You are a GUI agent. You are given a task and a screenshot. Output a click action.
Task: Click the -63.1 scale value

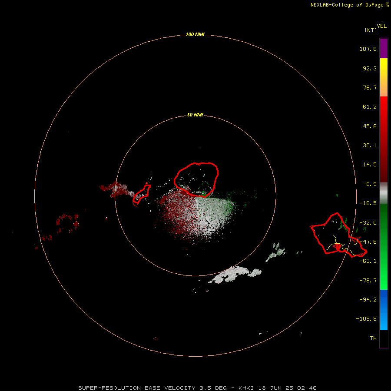click(x=368, y=261)
